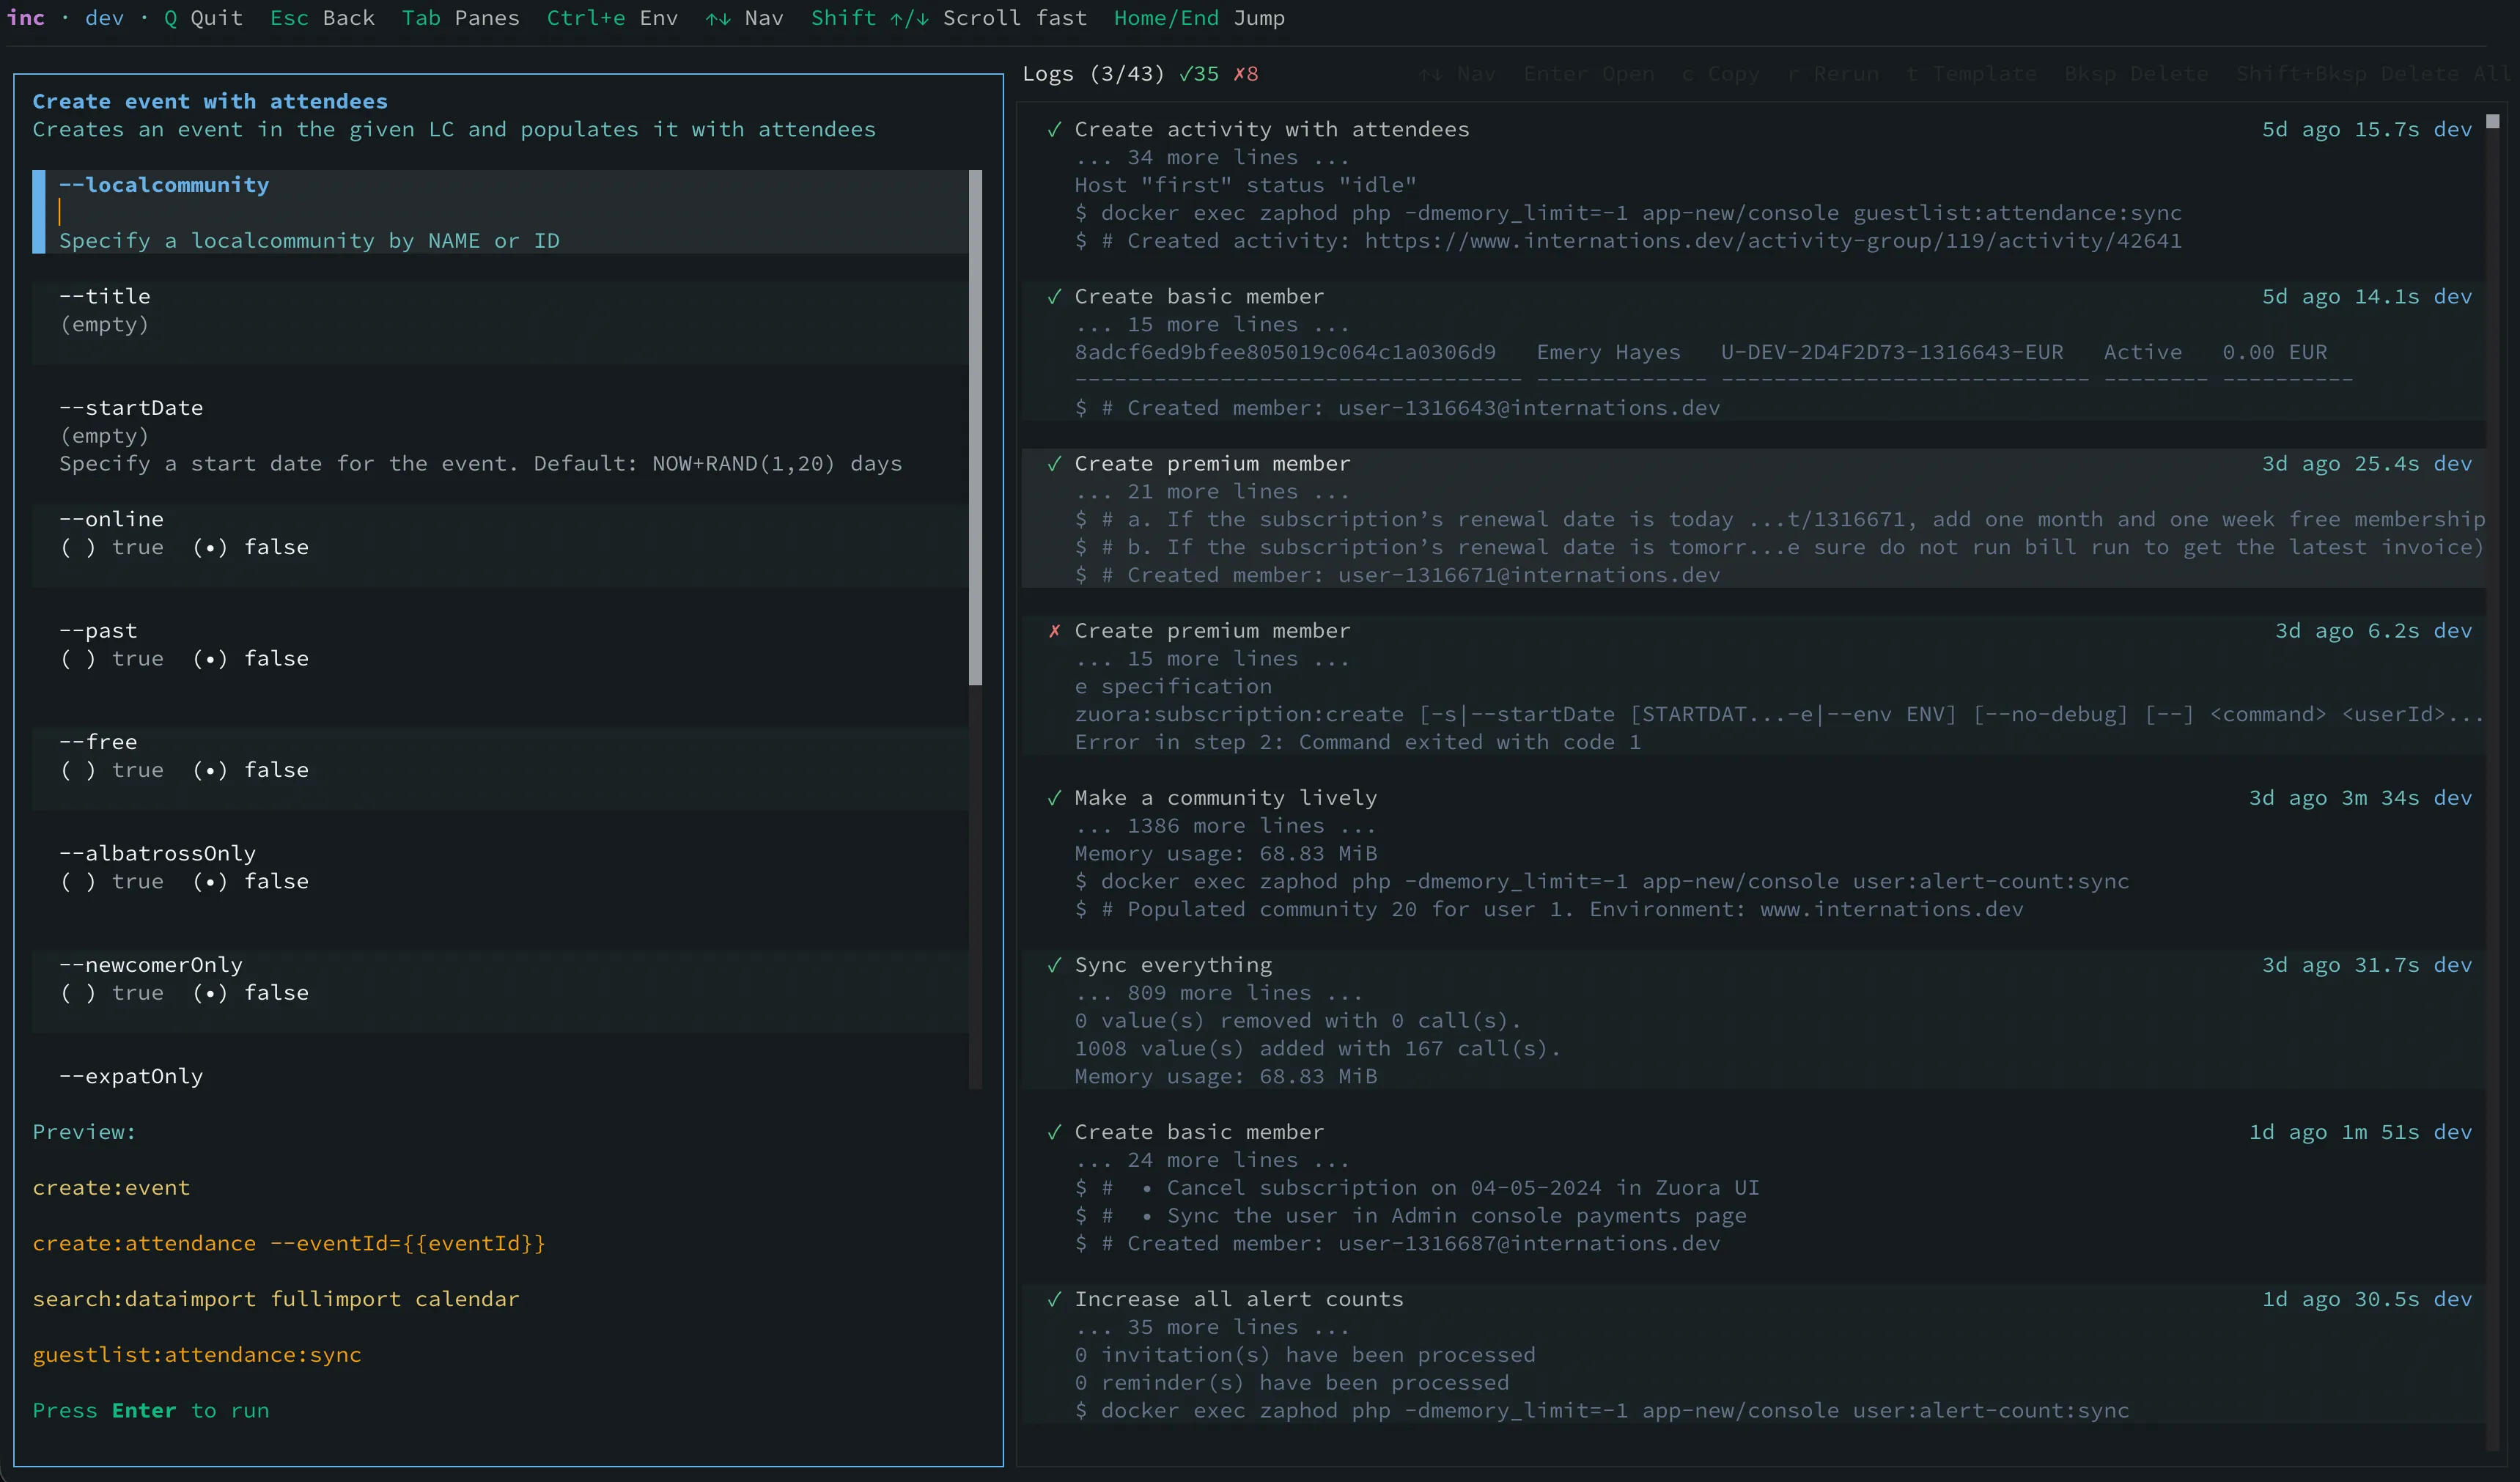Image resolution: width=2520 pixels, height=1482 pixels.
Task: Set --albatrossOnly to true
Action: [112, 882]
